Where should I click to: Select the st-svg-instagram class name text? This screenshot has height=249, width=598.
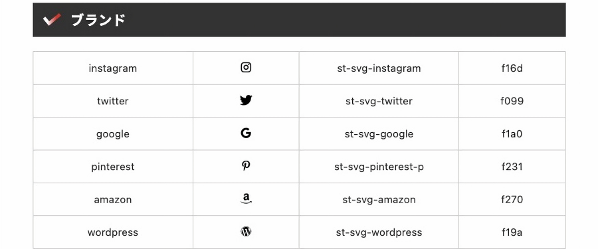(x=379, y=68)
